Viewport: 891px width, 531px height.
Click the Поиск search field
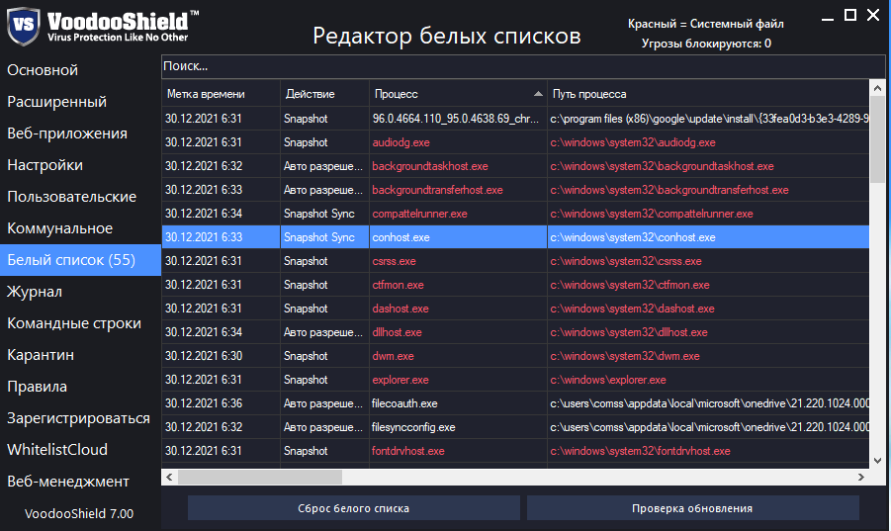point(523,66)
